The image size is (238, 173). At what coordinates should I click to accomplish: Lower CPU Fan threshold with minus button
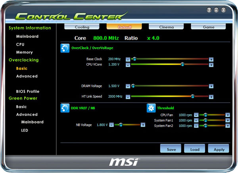tap(196, 115)
